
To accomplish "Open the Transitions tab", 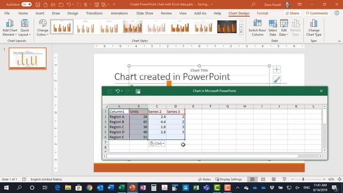I will click(x=94, y=13).
